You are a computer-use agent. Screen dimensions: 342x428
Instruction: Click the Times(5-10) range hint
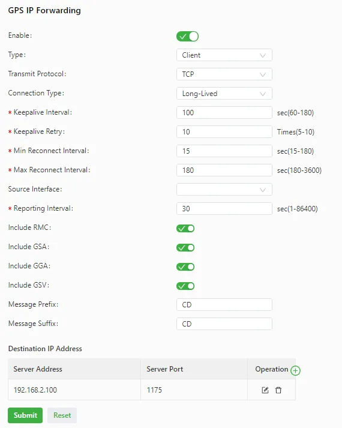click(296, 132)
